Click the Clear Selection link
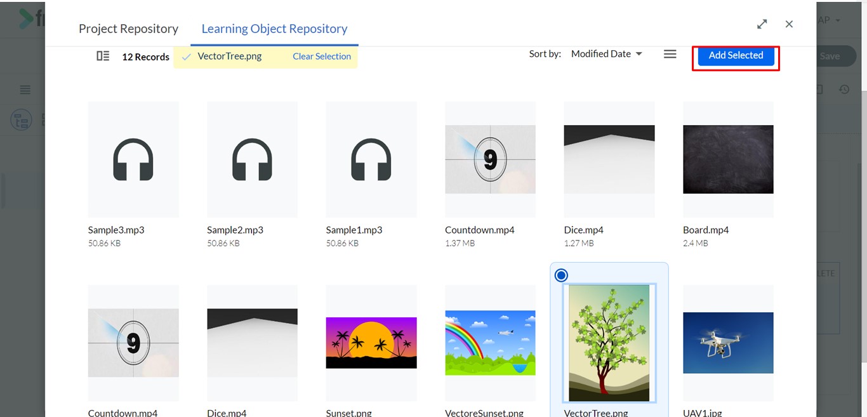Image resolution: width=867 pixels, height=417 pixels. (322, 56)
